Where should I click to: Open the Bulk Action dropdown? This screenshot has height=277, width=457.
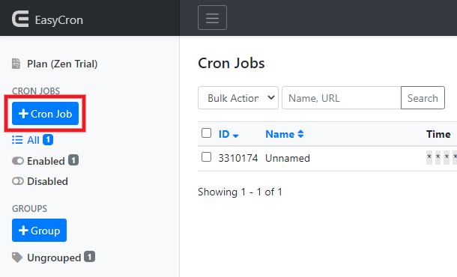(x=238, y=98)
